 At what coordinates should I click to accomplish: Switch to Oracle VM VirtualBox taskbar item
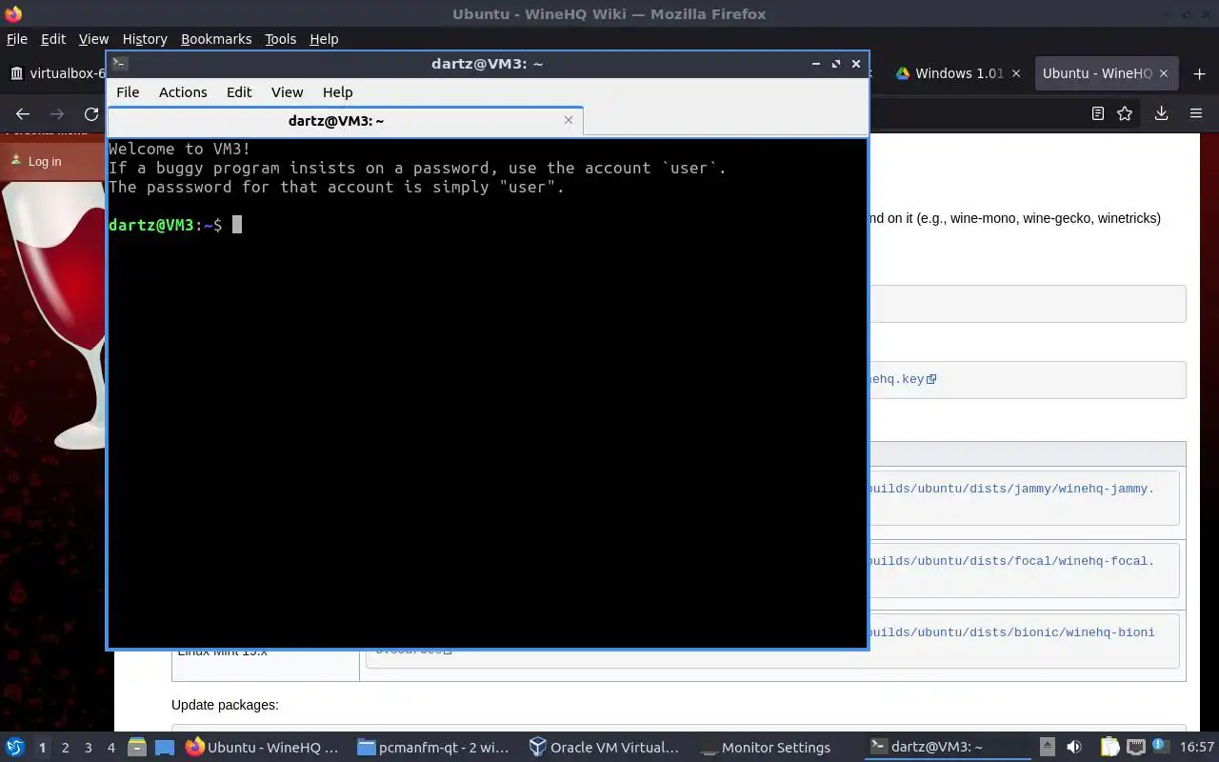(606, 748)
